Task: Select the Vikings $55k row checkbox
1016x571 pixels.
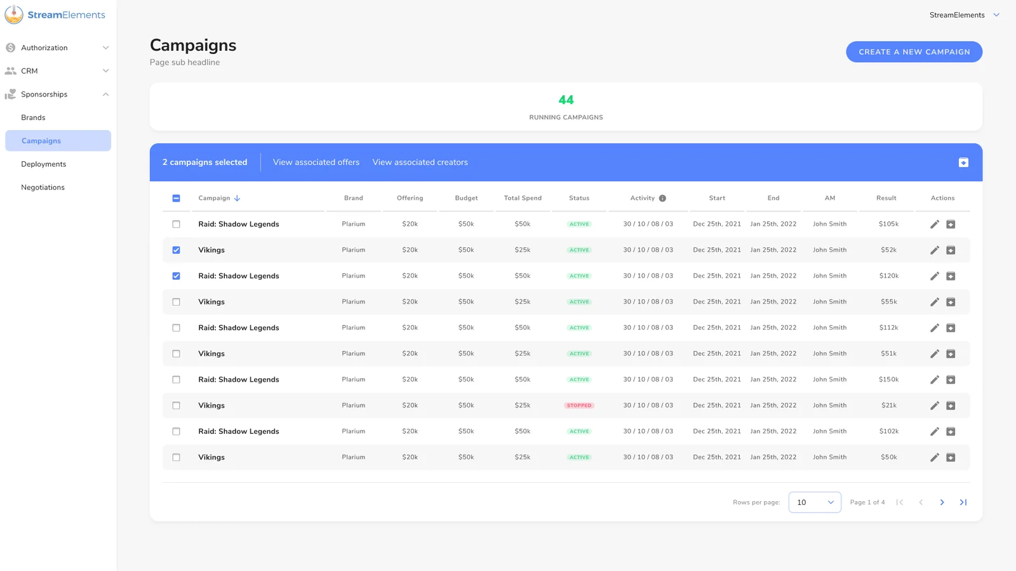Action: click(176, 302)
